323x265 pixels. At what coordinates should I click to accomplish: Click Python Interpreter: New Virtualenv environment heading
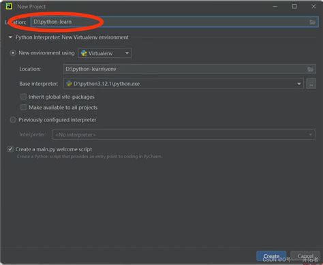click(72, 37)
